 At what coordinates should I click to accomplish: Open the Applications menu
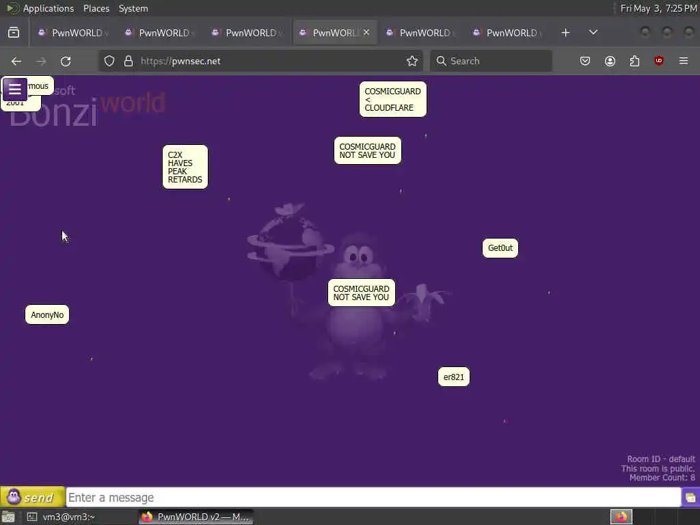coord(49,8)
